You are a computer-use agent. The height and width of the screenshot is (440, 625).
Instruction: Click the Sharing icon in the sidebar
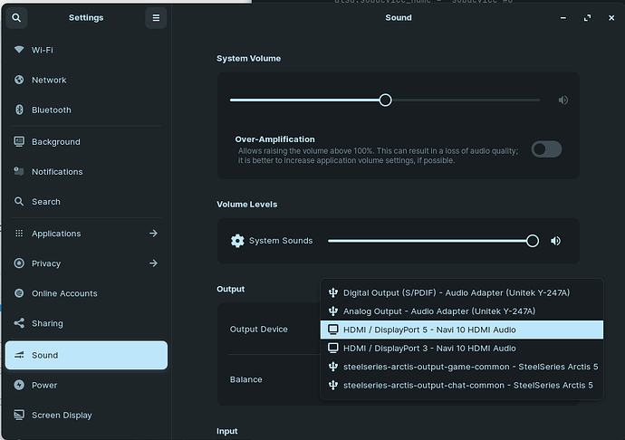click(19, 323)
